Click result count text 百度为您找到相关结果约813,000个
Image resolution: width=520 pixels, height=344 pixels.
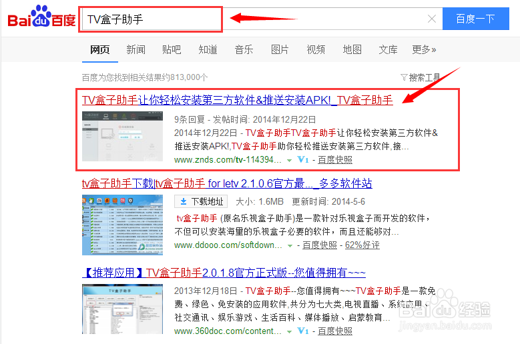pyautogui.click(x=145, y=77)
